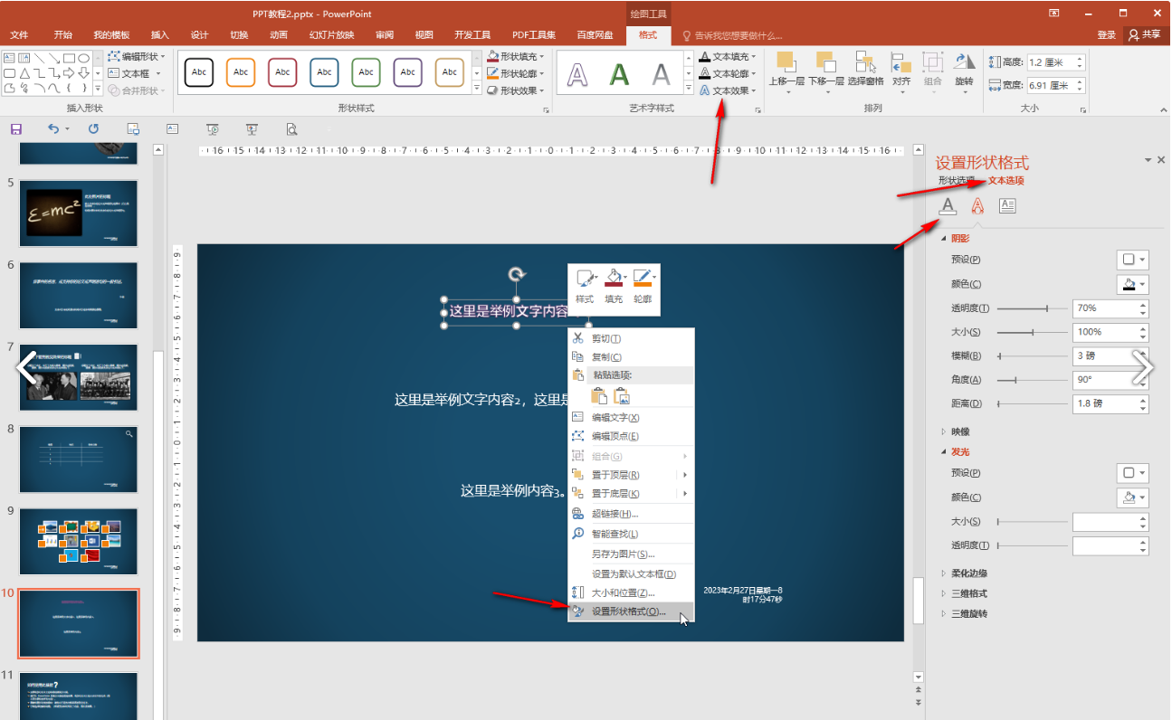Viewport: 1172px width, 720px height.
Task: Open 文本轮廓 Text Outline dropdown
Action: 728,73
